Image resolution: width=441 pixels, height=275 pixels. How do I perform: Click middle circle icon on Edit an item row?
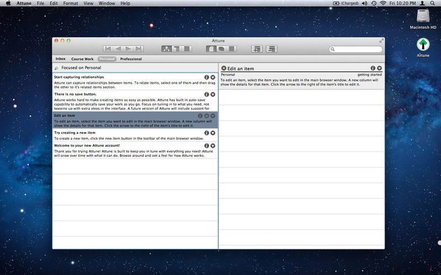pyautogui.click(x=207, y=116)
